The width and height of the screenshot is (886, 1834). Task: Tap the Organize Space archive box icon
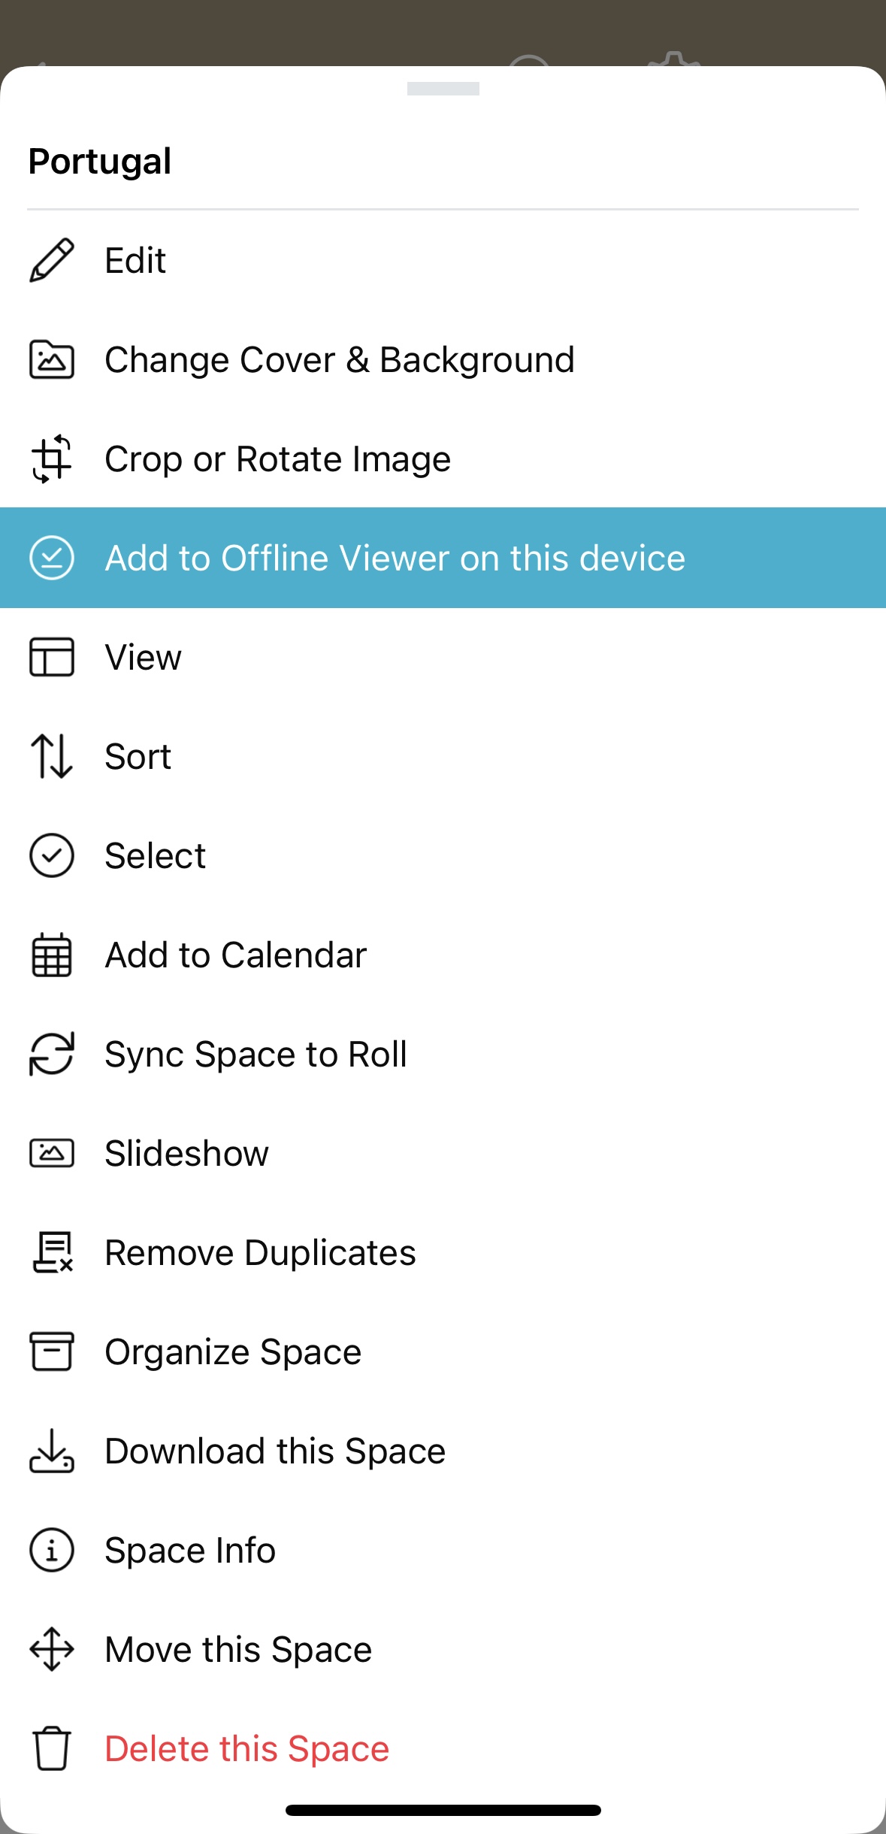click(51, 1351)
